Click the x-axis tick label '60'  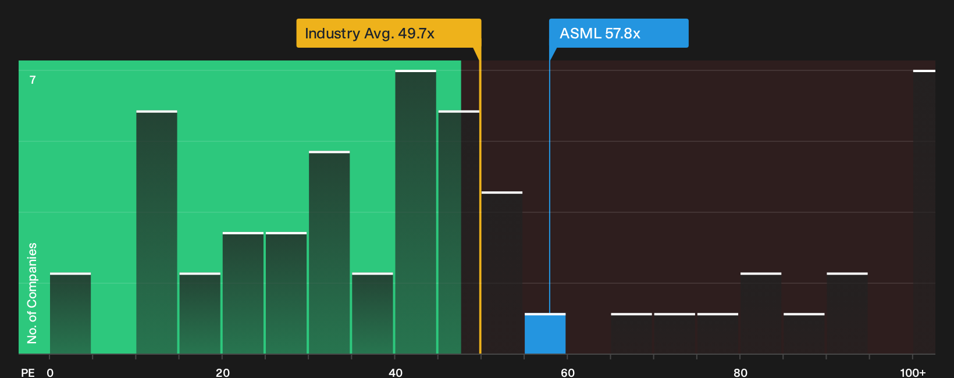point(568,372)
